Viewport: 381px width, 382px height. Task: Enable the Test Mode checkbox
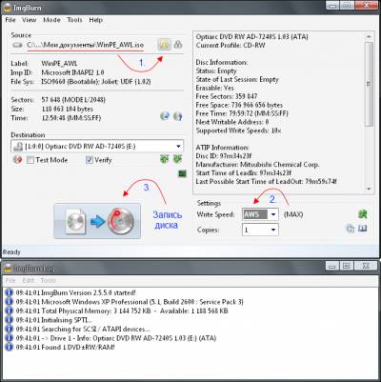[30, 160]
